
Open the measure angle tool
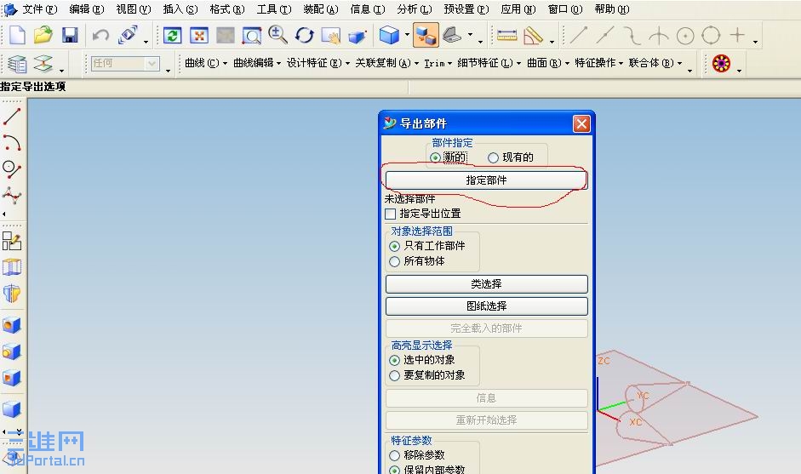pyautogui.click(x=533, y=35)
